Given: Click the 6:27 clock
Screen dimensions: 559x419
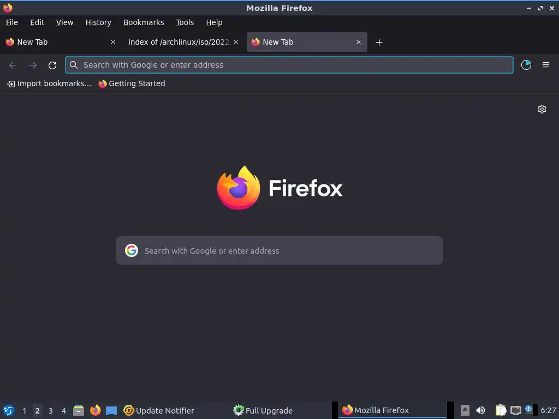Looking at the screenshot, I should pos(548,410).
